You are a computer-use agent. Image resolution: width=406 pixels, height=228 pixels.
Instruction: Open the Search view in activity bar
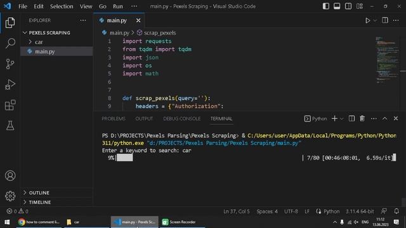(10, 43)
